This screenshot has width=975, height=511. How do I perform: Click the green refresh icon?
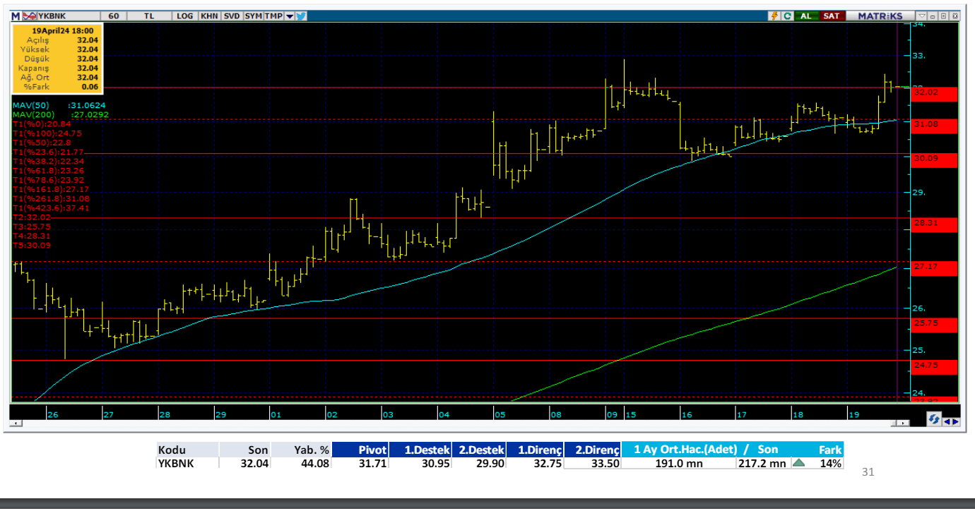[x=787, y=16]
